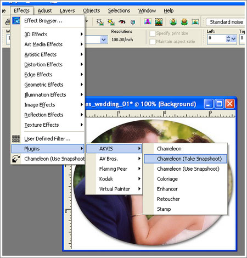The image size is (247, 258).
Task: Select the Retoucher plugin
Action: pyautogui.click(x=185, y=199)
